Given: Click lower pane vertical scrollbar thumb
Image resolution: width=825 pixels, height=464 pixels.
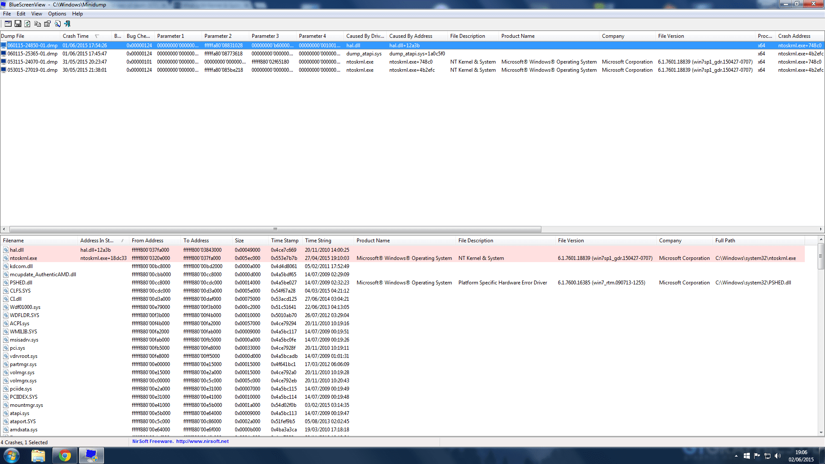Looking at the screenshot, I should (821, 256).
